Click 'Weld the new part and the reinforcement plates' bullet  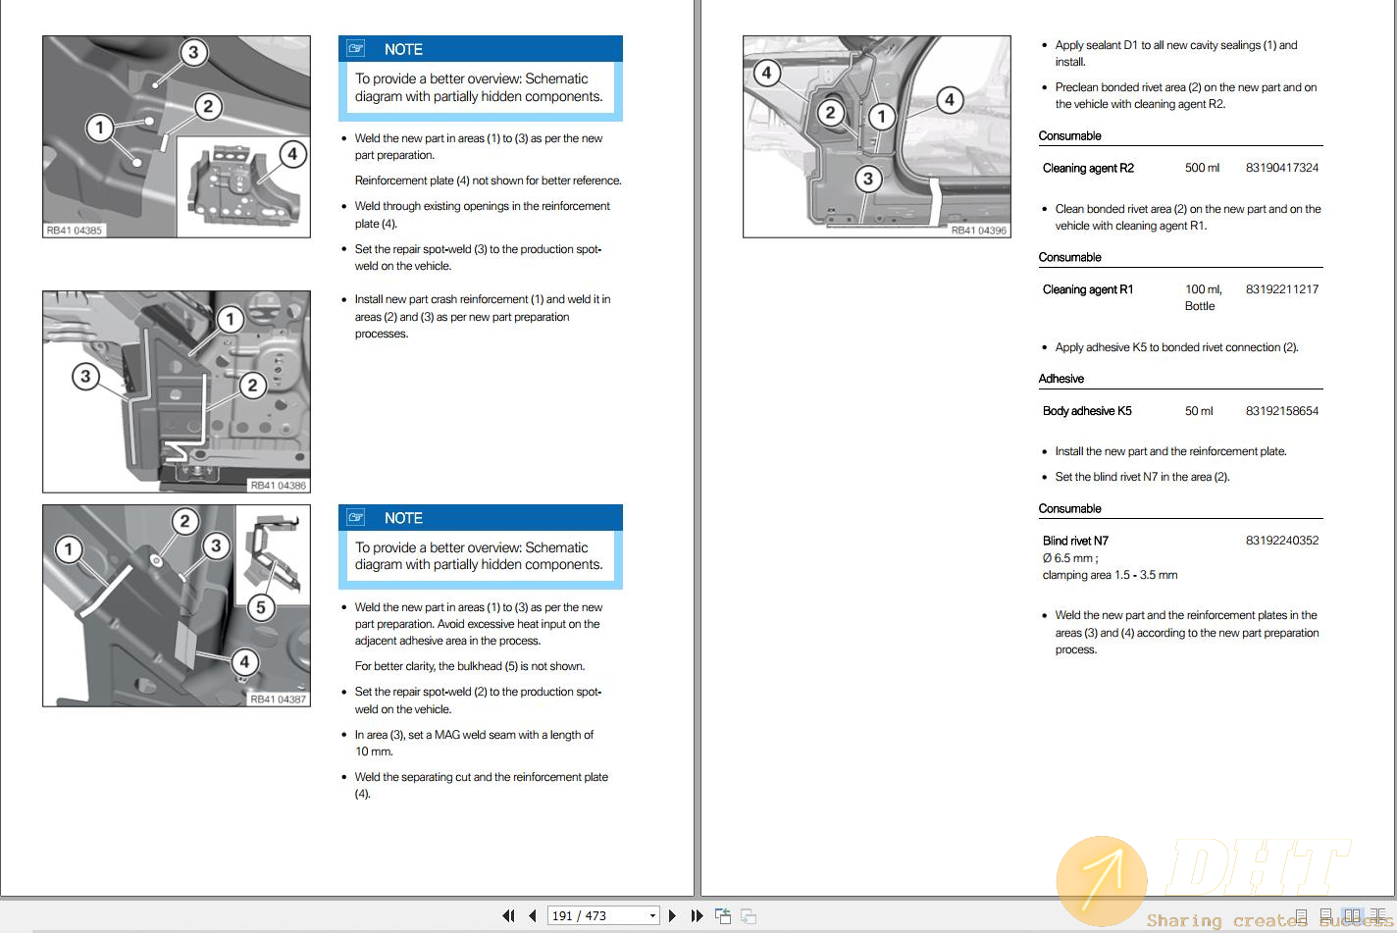[x=1187, y=633]
